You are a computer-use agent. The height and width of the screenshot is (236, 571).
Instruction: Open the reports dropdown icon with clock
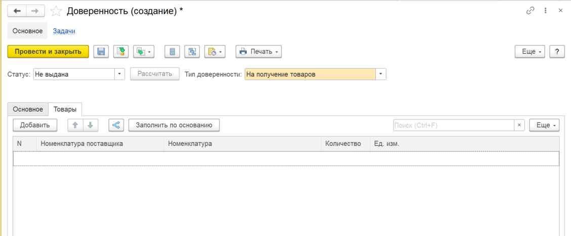[215, 51]
